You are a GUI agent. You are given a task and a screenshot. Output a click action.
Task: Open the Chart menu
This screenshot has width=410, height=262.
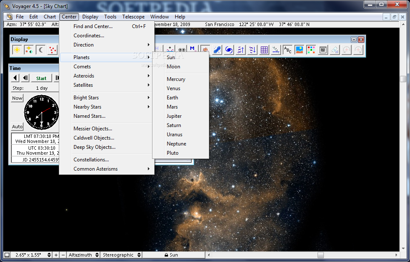click(x=50, y=17)
